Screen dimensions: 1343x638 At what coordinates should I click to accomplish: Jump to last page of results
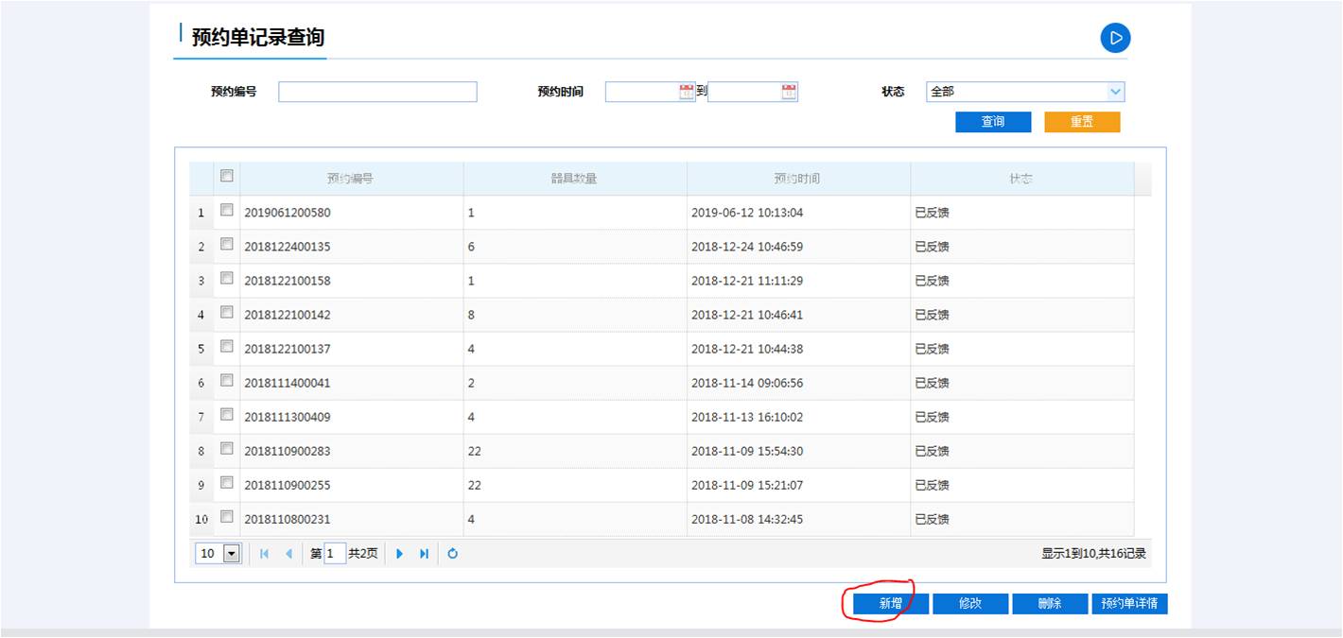424,554
